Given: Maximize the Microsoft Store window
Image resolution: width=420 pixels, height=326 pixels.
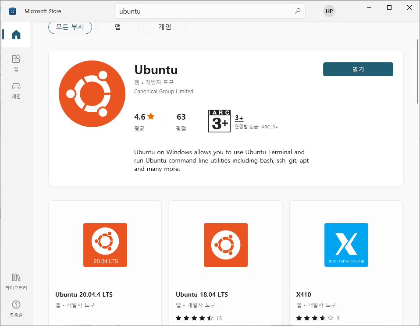Looking at the screenshot, I should tap(389, 7).
